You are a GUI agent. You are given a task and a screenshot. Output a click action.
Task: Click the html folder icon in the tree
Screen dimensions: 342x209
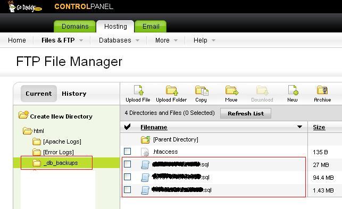tap(28, 131)
